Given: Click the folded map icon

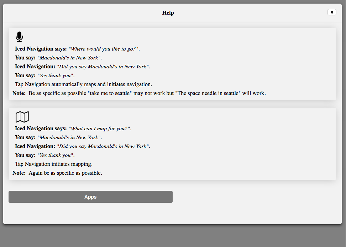Looking at the screenshot, I should [x=22, y=117].
